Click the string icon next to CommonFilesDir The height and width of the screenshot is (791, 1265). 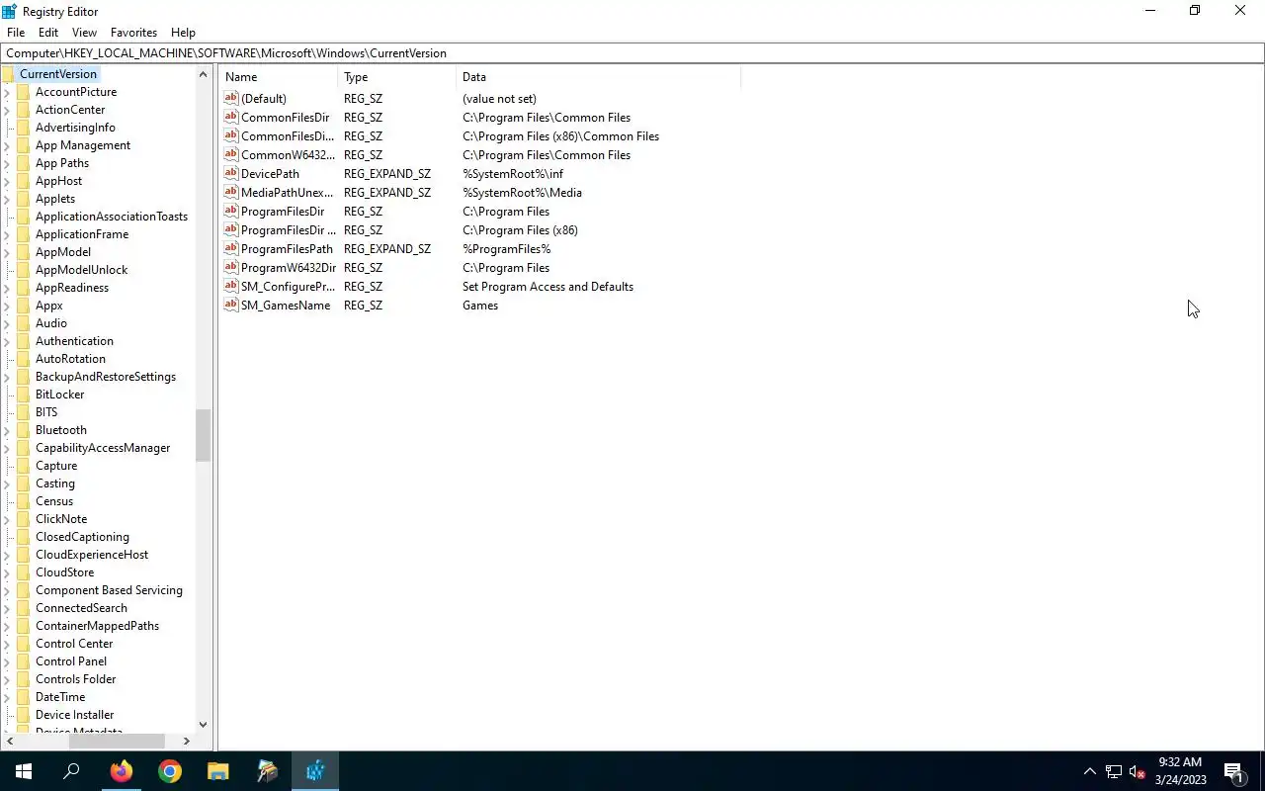231,118
